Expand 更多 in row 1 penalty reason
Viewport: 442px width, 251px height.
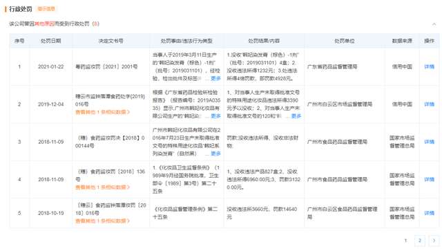(215, 79)
